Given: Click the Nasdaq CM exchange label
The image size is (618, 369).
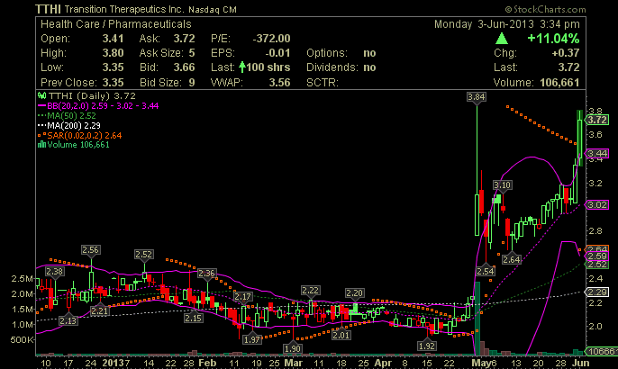Looking at the screenshot, I should point(212,10).
